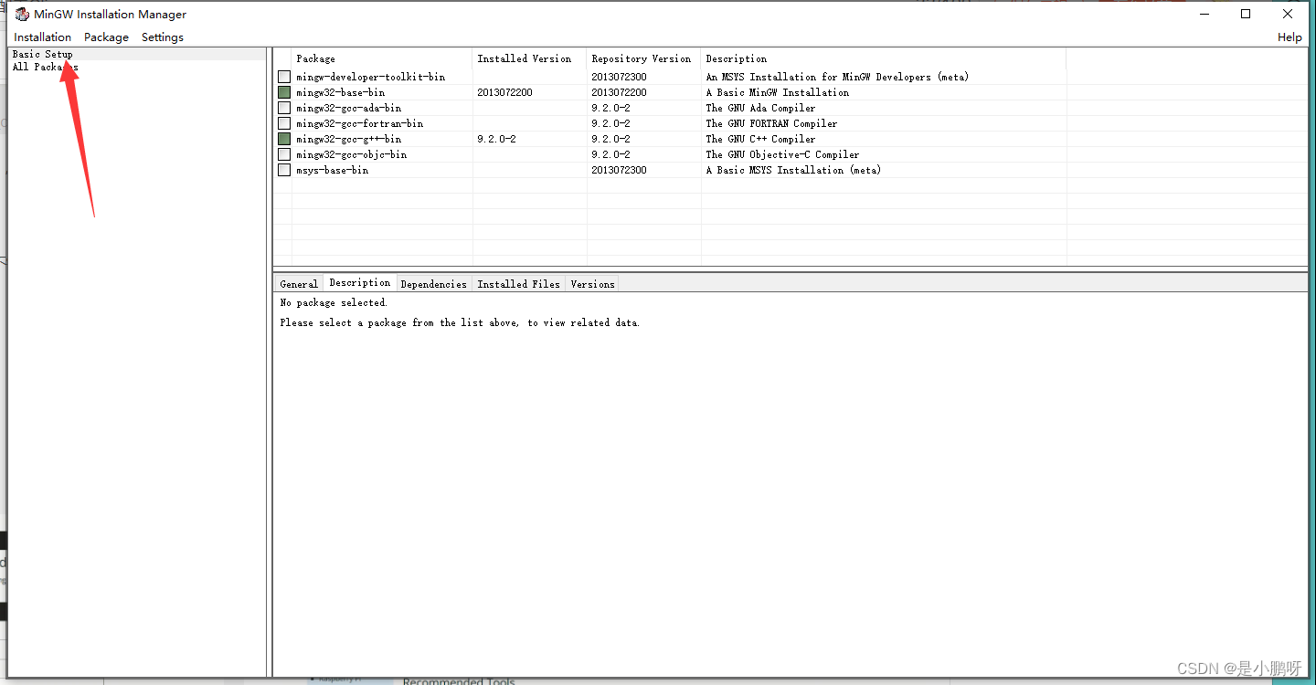Click 'A Basic MinGW Installation' description
The width and height of the screenshot is (1316, 685).
(x=777, y=92)
